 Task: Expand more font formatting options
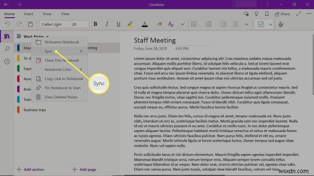tap(183, 25)
